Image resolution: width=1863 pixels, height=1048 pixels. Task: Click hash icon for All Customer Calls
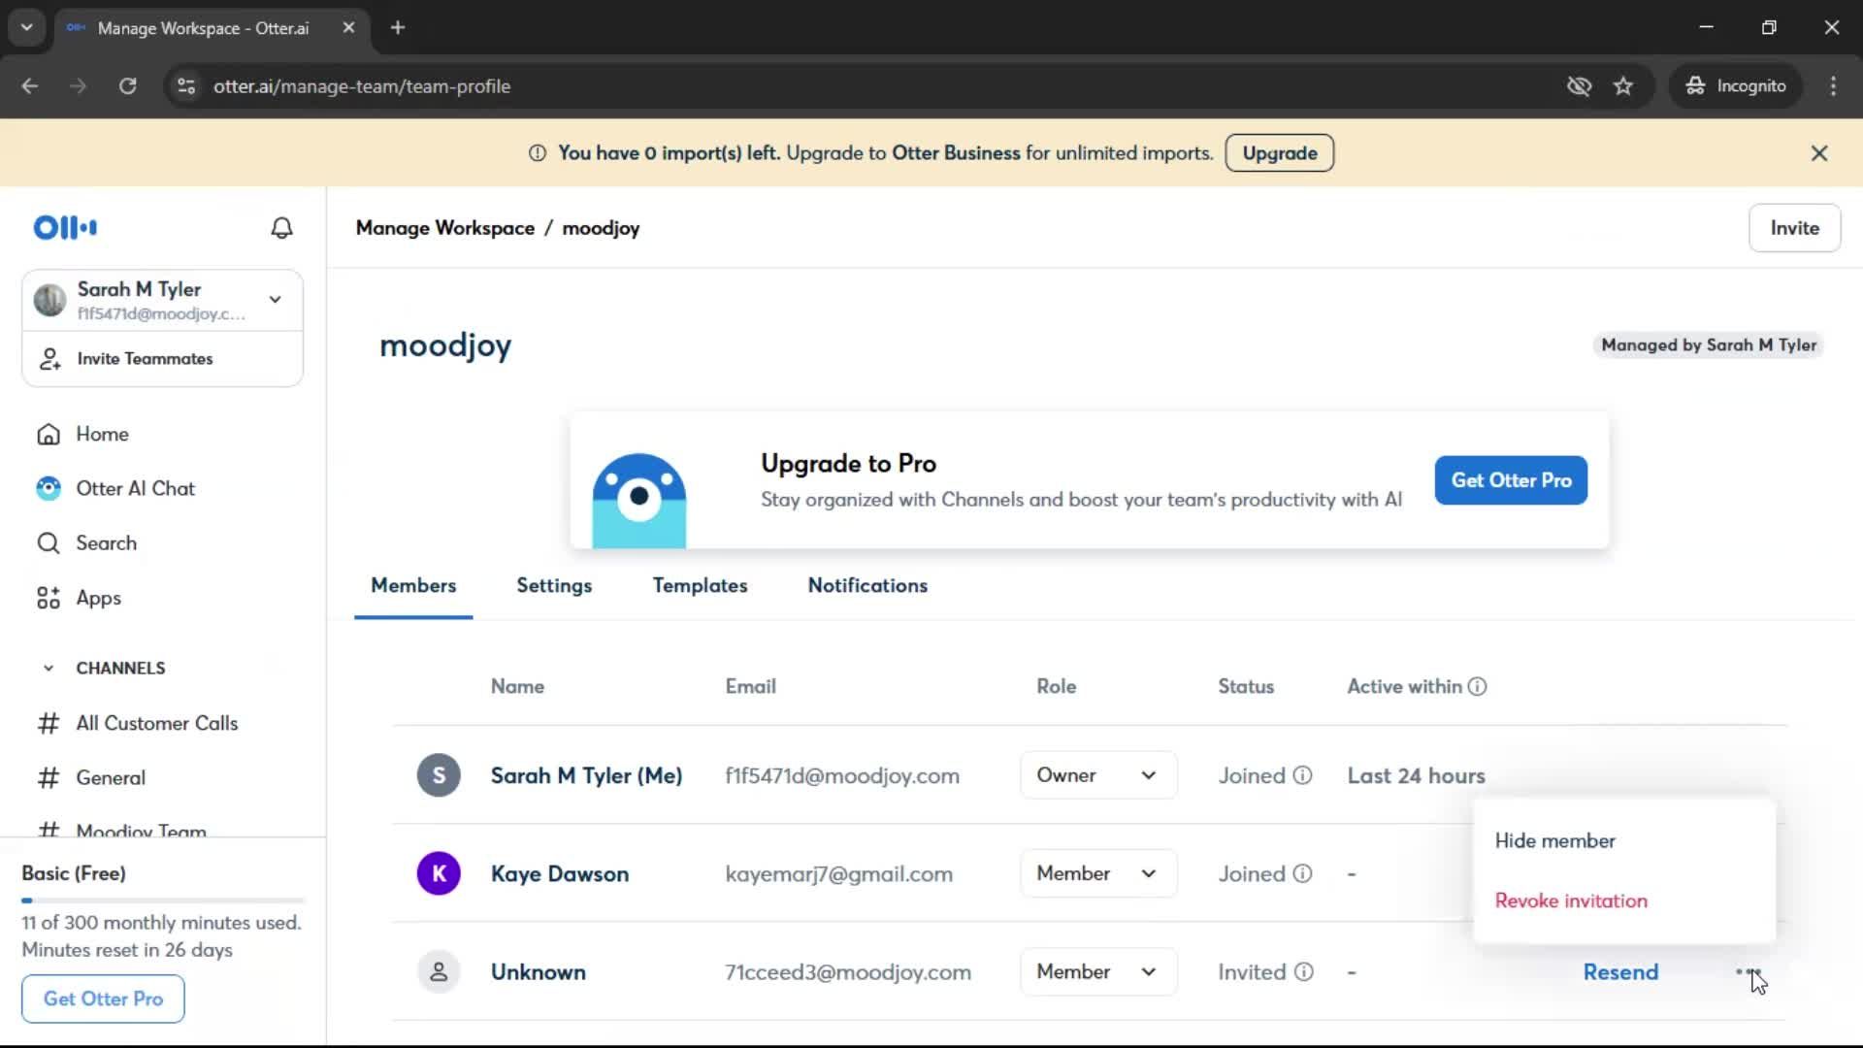click(49, 723)
